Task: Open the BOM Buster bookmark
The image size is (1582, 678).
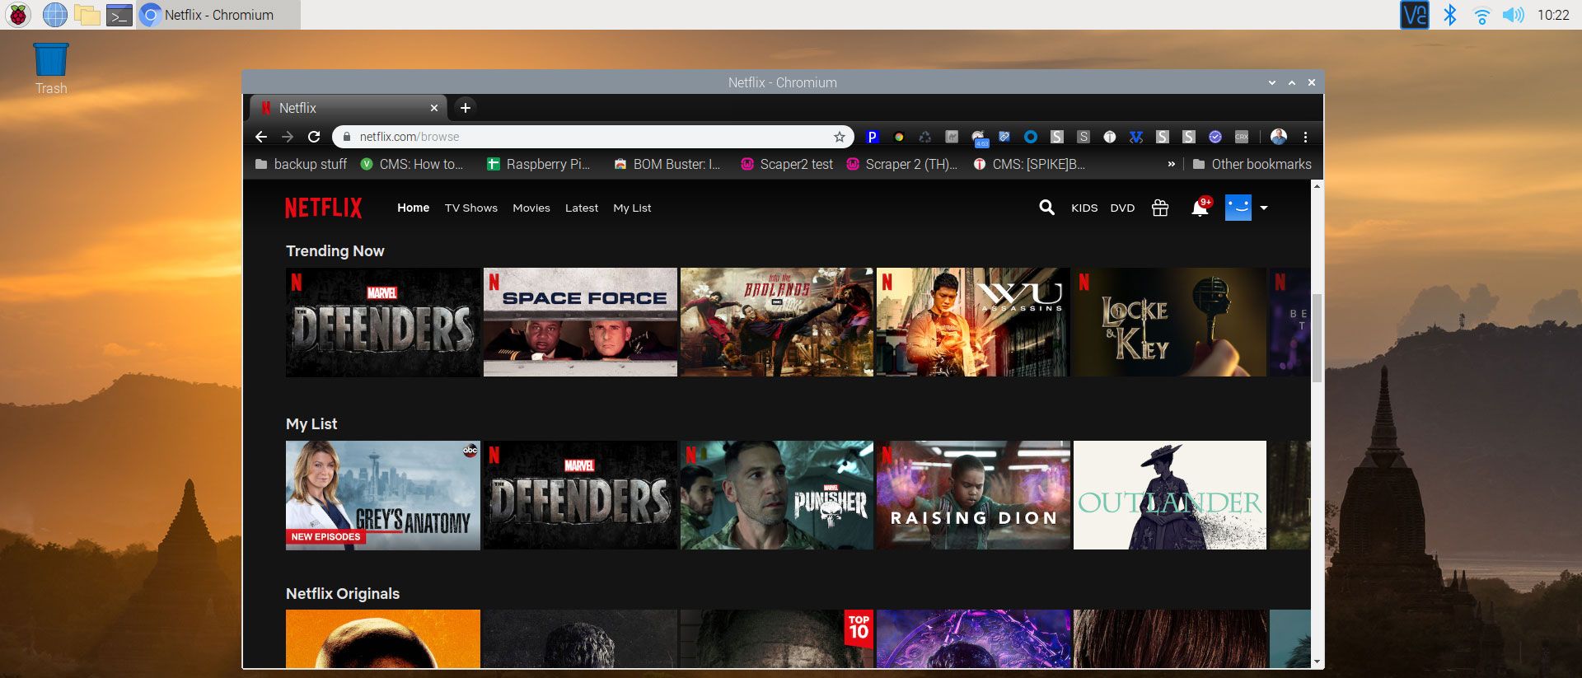Action: point(667,164)
